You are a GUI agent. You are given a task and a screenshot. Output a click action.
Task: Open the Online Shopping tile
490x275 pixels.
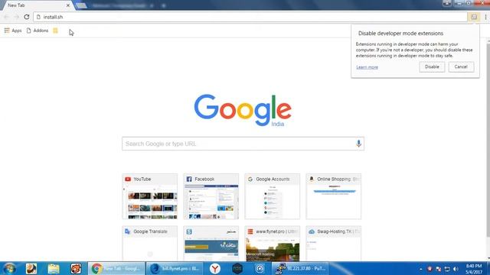tap(334, 196)
